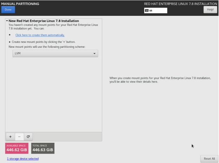
Task: Click the arrow on the LVM dropdown
Action: coord(94,54)
